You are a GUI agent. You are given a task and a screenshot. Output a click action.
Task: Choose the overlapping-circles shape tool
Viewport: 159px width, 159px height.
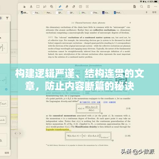[x=52, y=7]
